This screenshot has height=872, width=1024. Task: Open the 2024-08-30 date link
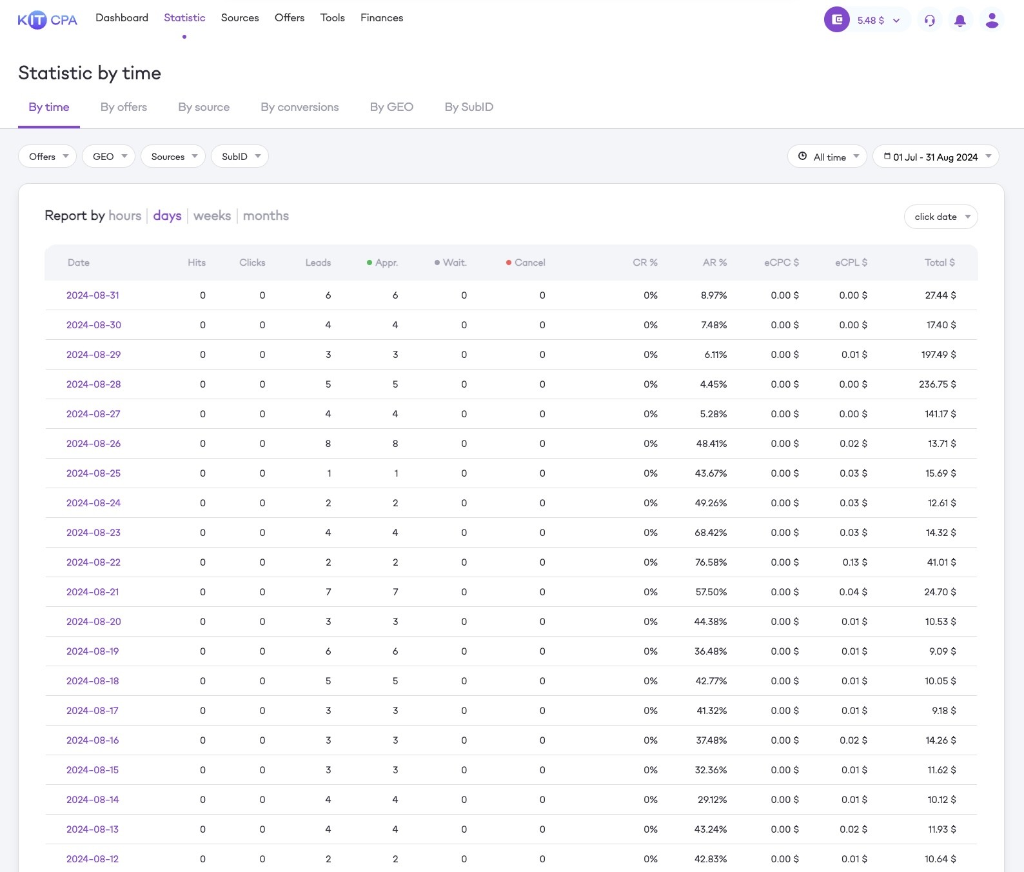click(94, 325)
